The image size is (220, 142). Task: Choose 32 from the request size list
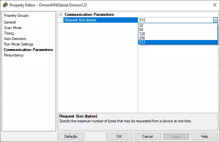(178, 25)
